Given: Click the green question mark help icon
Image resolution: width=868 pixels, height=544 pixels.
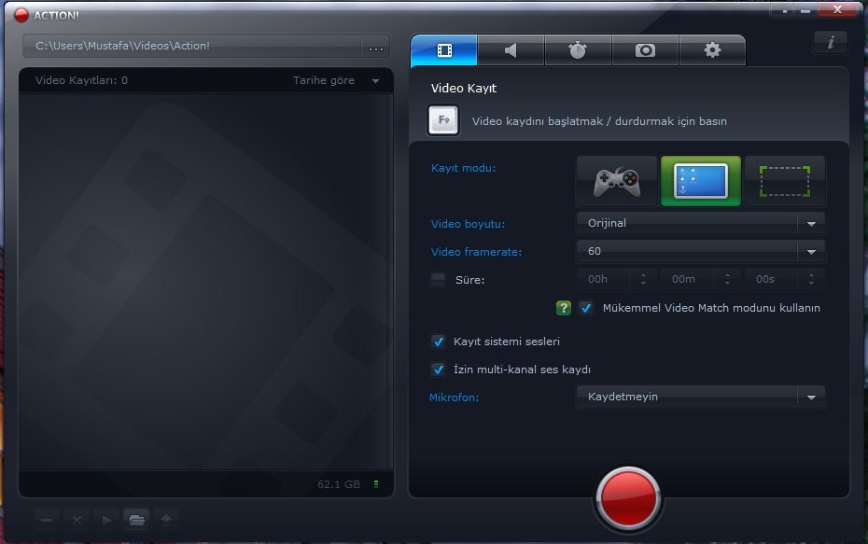Looking at the screenshot, I should (563, 308).
